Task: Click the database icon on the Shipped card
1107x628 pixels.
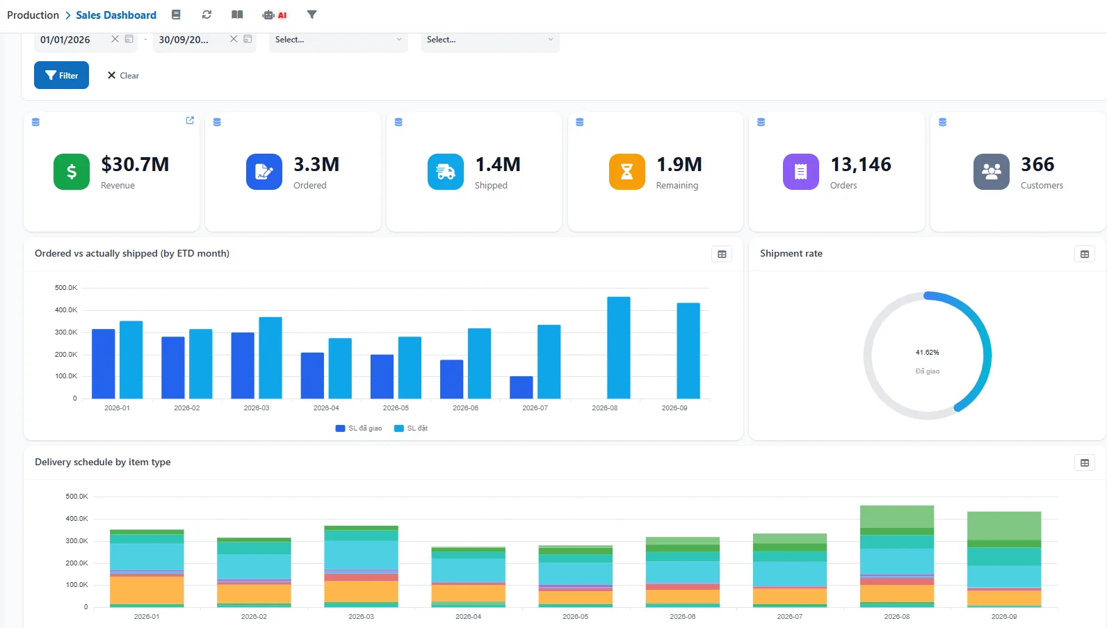Action: click(398, 122)
